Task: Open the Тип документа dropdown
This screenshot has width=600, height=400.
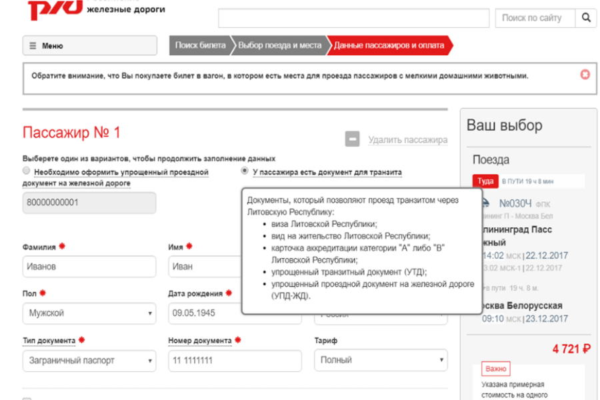Action: (x=89, y=361)
